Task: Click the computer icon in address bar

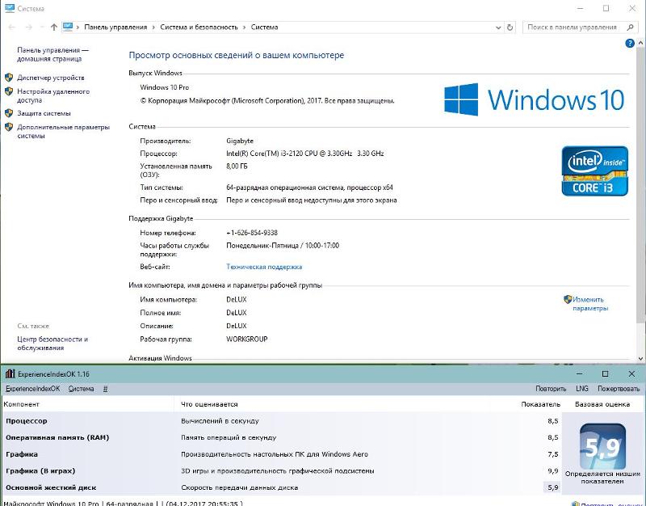Action: (x=68, y=27)
